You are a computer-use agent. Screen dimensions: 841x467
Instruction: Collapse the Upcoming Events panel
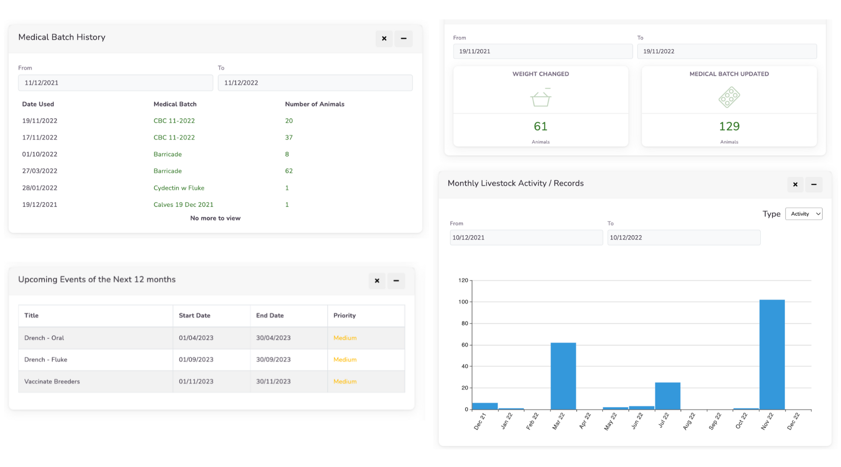pyautogui.click(x=396, y=281)
